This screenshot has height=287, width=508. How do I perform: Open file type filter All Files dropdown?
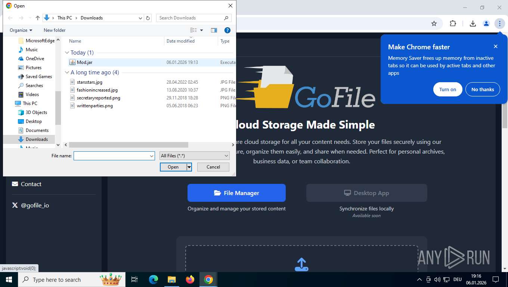coord(195,156)
